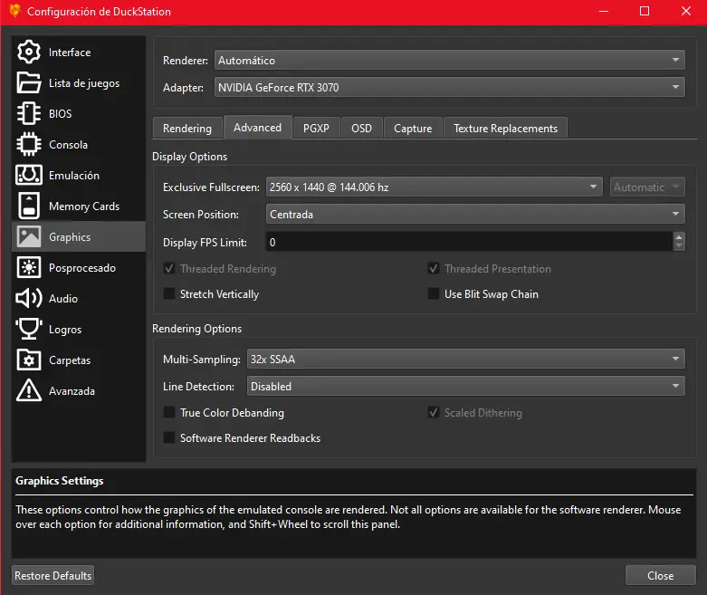Click the Avanzada warning triangle icon
The width and height of the screenshot is (707, 595).
(x=28, y=390)
